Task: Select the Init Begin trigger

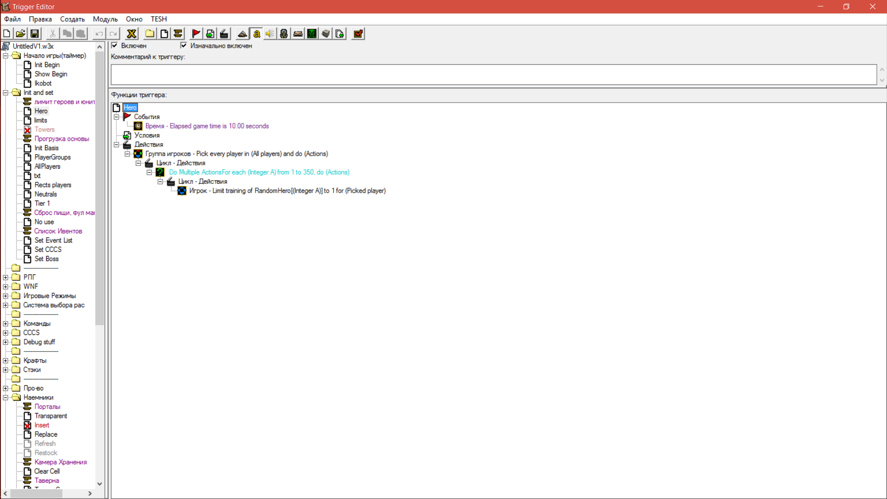Action: [x=47, y=65]
